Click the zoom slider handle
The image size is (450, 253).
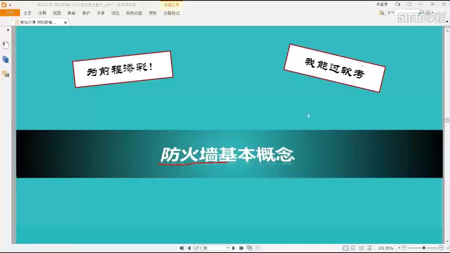pyautogui.click(x=424, y=248)
